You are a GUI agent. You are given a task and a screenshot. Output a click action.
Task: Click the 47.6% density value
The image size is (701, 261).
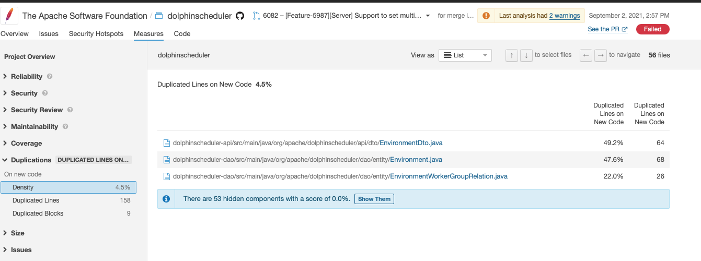(x=613, y=160)
